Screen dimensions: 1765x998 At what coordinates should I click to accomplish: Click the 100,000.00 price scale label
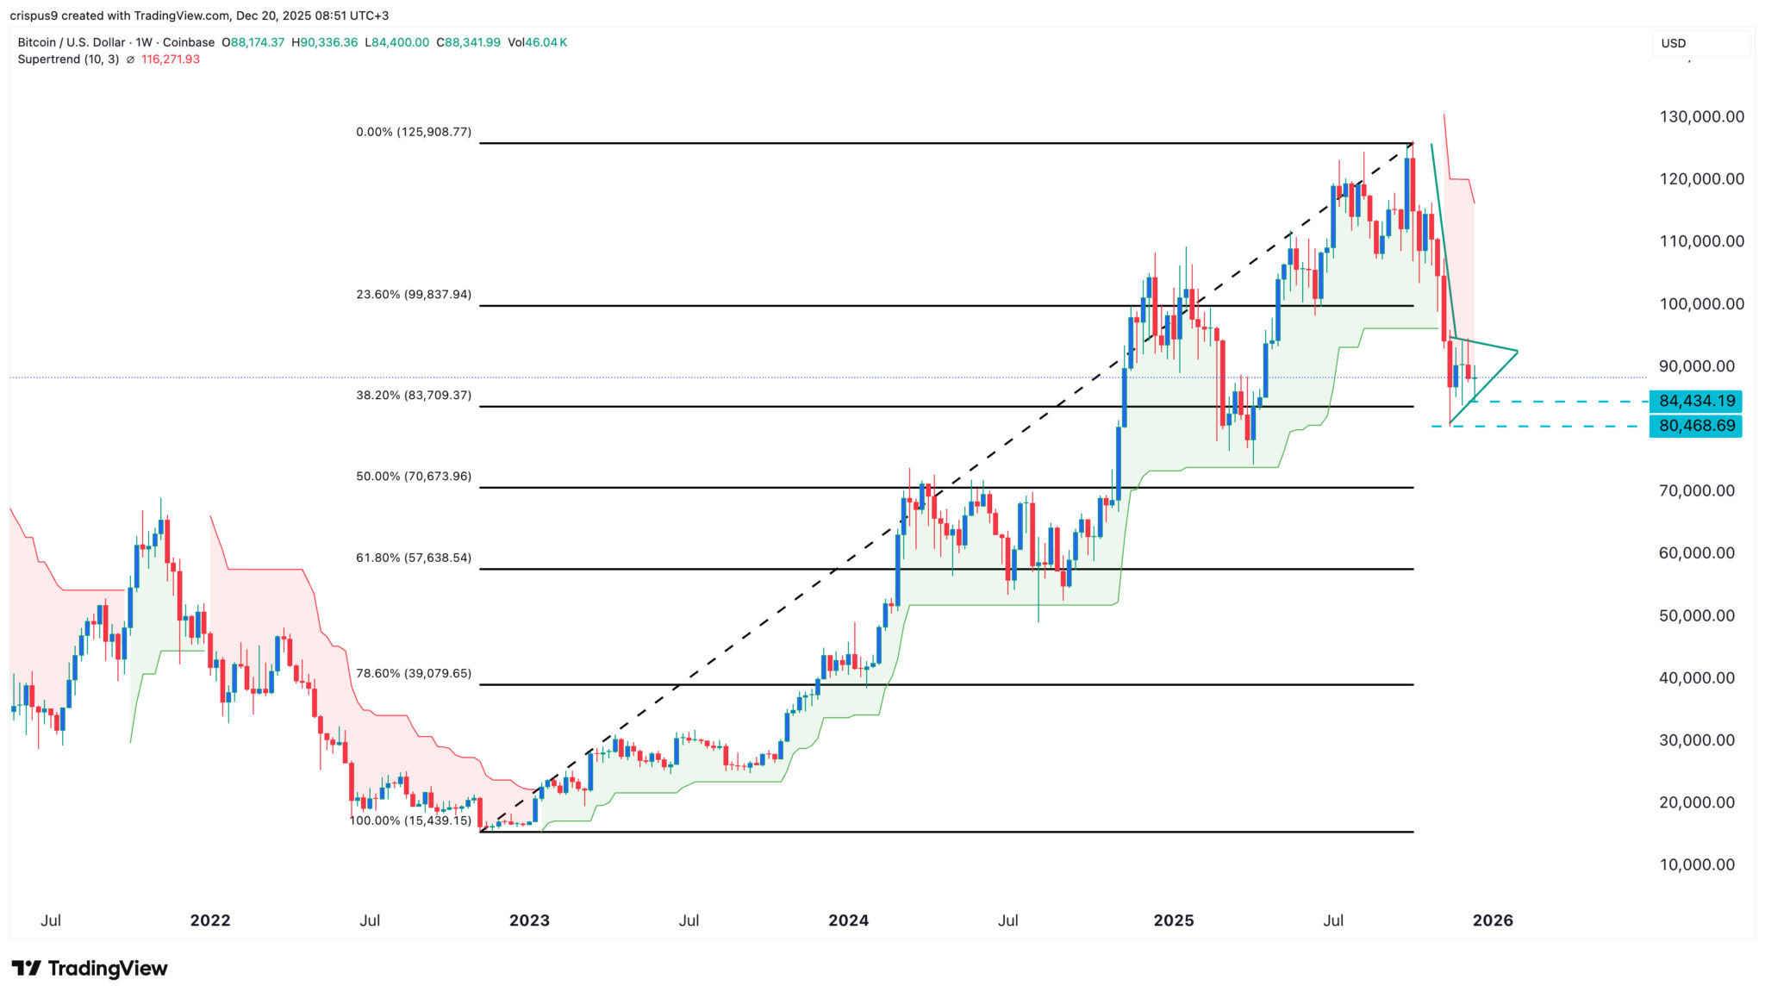point(1701,304)
